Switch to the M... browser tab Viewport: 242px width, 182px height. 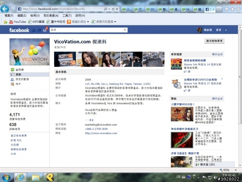point(186,9)
